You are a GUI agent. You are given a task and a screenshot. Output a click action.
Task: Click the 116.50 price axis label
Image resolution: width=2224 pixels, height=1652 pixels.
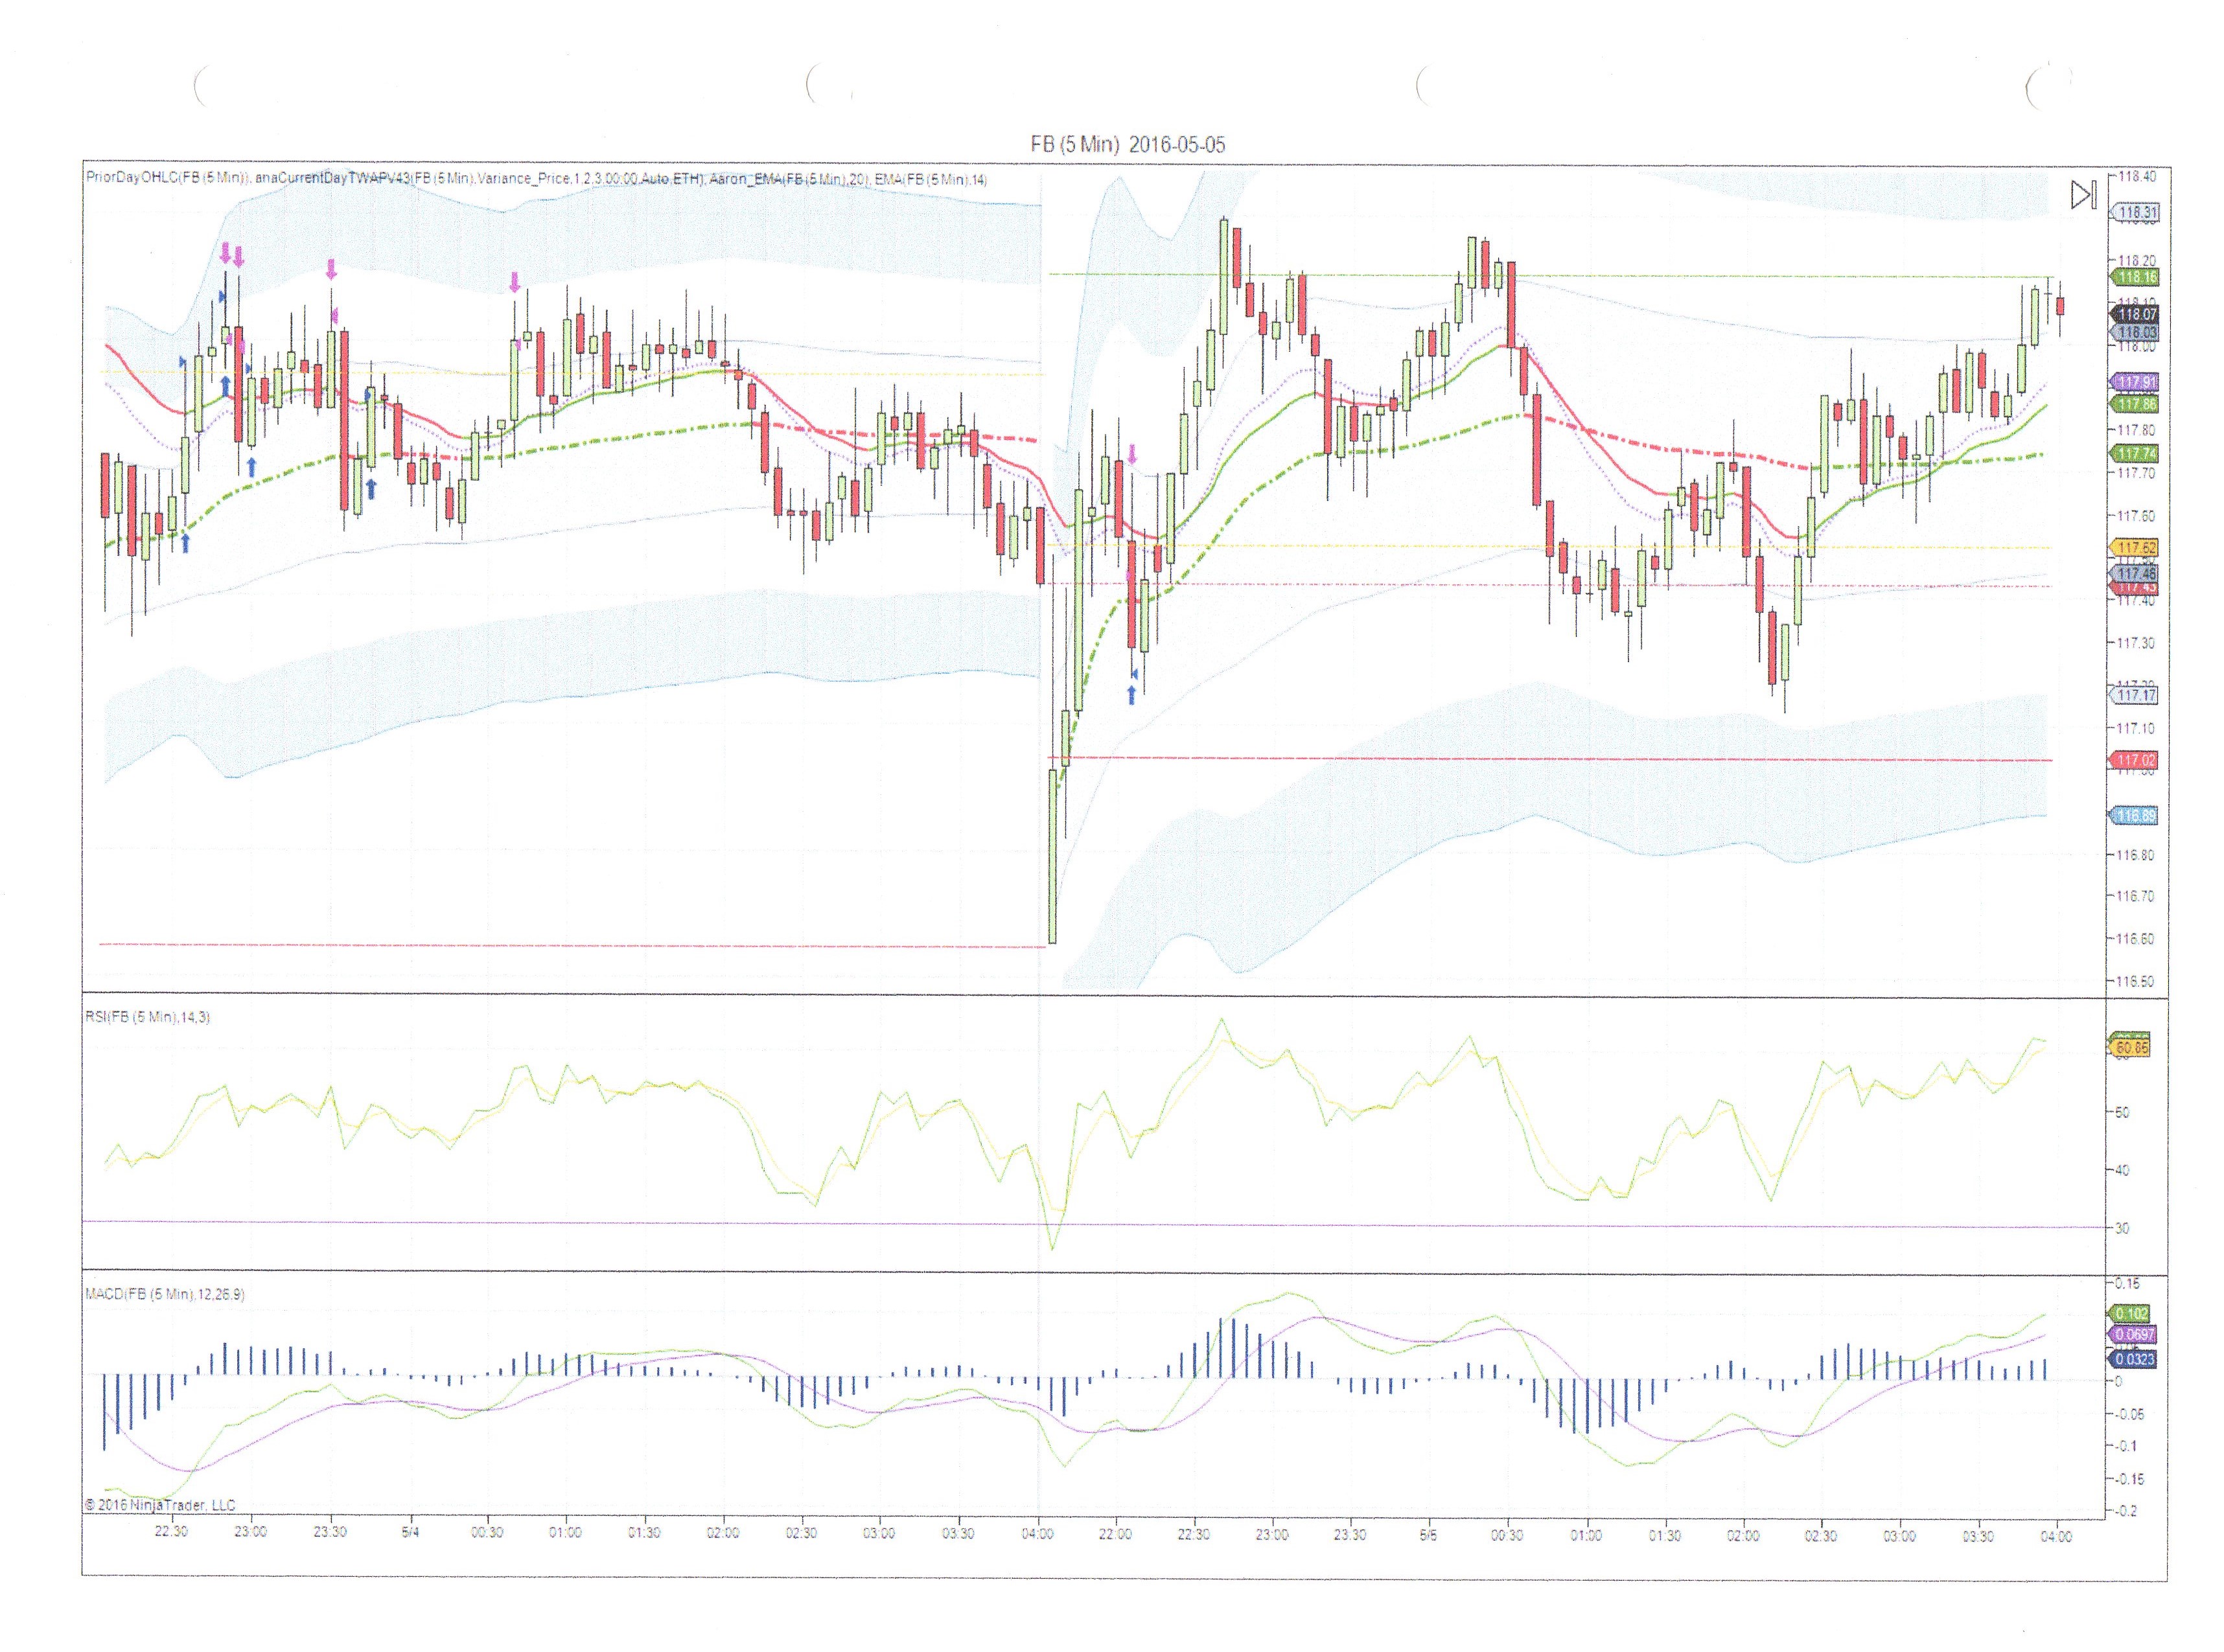[2137, 981]
